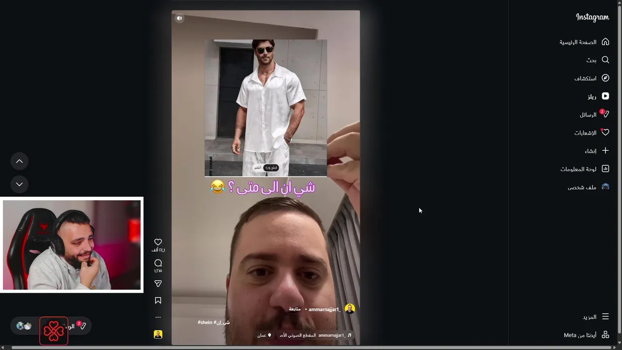Like the reel with the heart icon

point(158,242)
